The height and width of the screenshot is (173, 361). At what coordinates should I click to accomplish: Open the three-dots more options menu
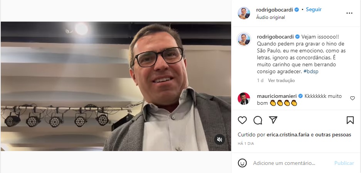tap(349, 13)
